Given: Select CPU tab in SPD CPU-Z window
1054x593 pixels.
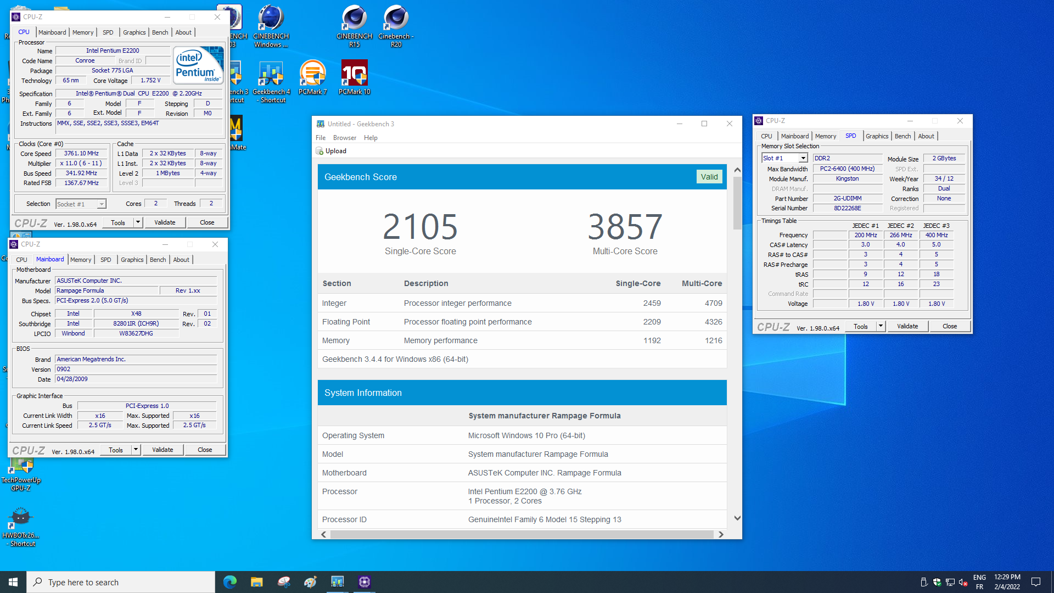Looking at the screenshot, I should click(x=766, y=136).
